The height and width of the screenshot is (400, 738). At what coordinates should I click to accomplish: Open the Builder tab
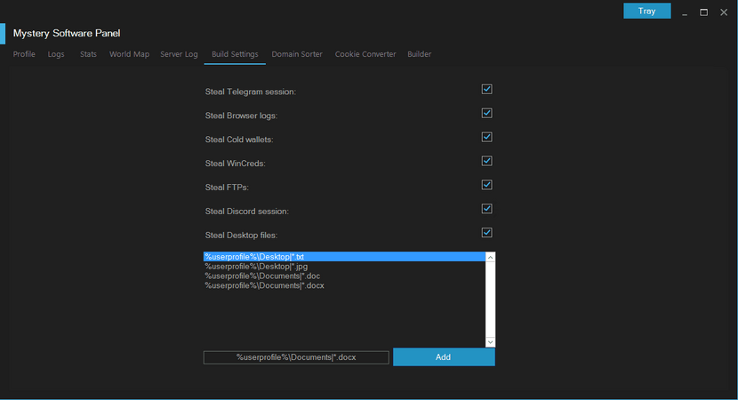click(x=420, y=54)
